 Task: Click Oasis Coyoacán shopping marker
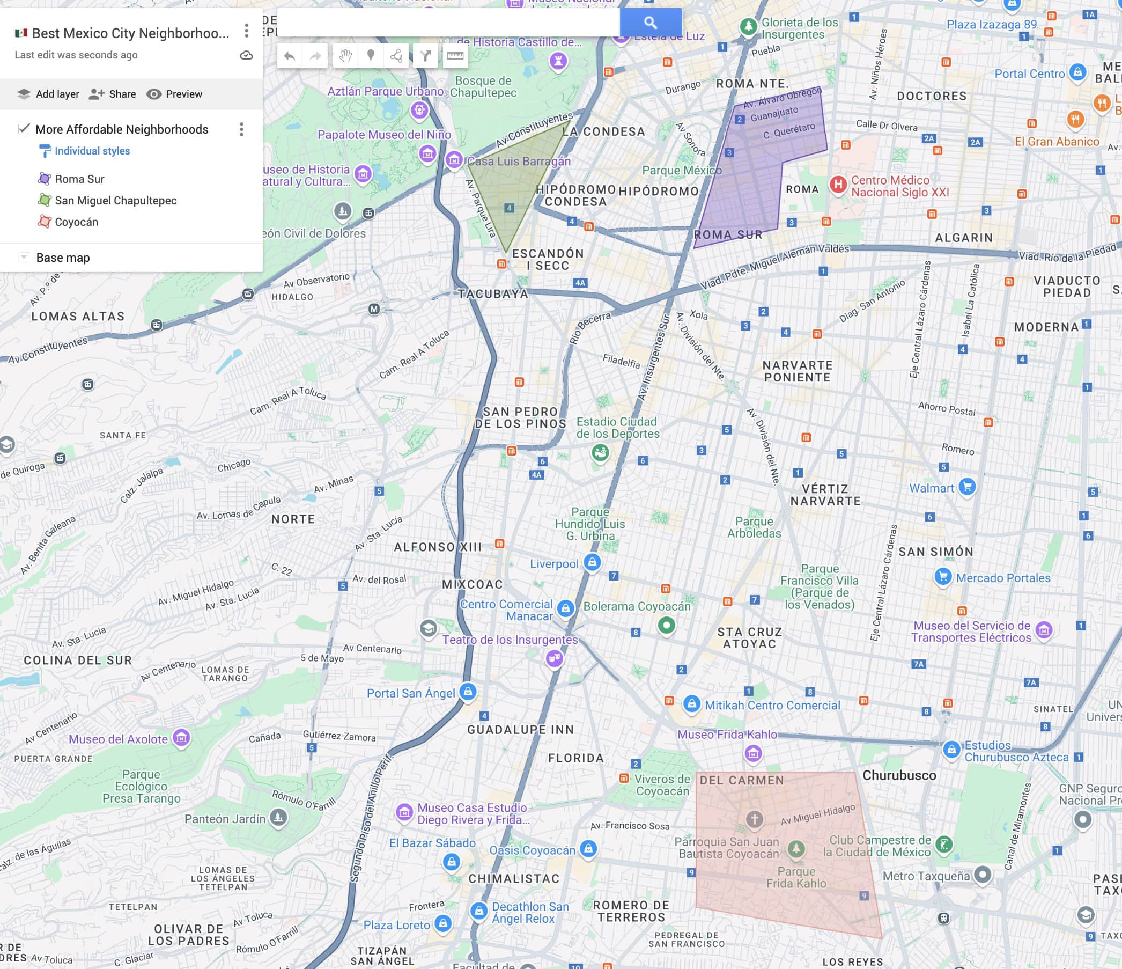pyautogui.click(x=588, y=848)
